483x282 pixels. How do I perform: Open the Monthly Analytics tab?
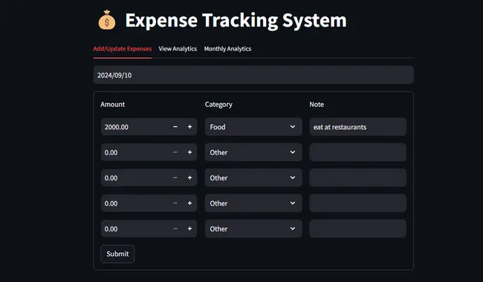tap(227, 49)
